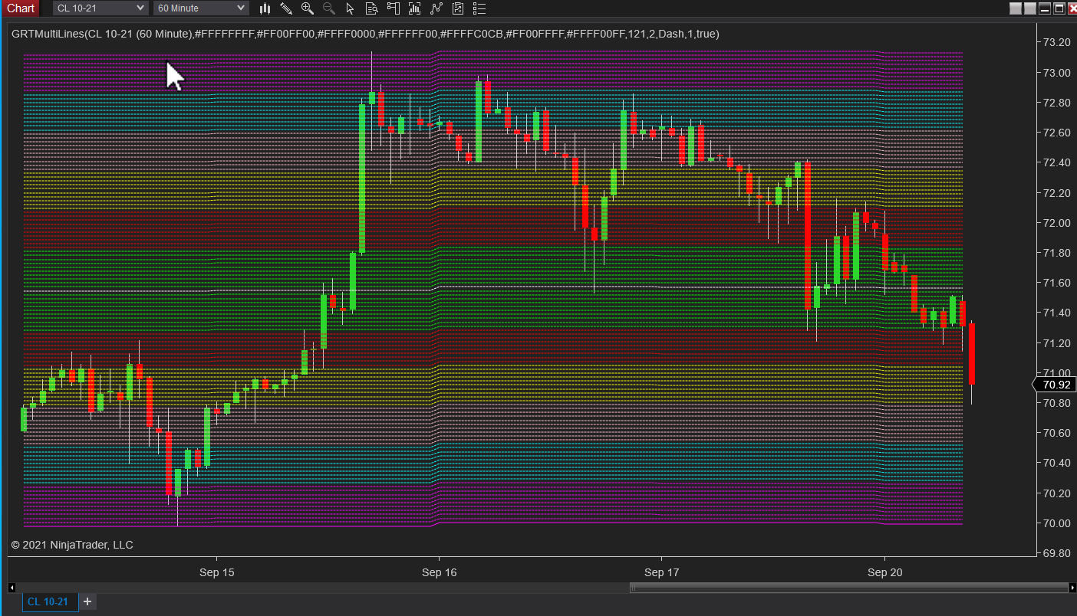
Task: Open the strategies icon
Action: [x=436, y=8]
